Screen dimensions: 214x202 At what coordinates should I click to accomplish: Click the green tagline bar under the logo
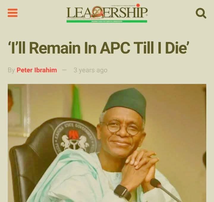[107, 21]
